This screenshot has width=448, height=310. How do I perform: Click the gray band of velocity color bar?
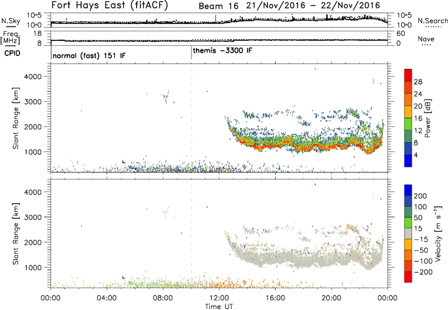tap(408, 233)
